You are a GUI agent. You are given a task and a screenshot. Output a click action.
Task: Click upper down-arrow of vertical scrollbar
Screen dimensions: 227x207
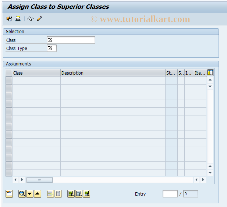(x=210, y=86)
